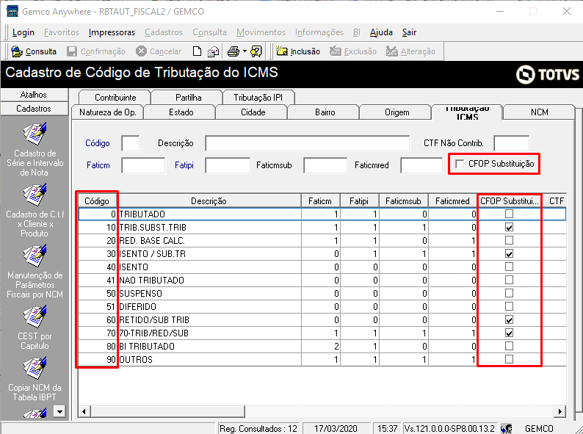Screen dimensions: 583x434
Task: Click the Faticm input field
Action: 143,165
